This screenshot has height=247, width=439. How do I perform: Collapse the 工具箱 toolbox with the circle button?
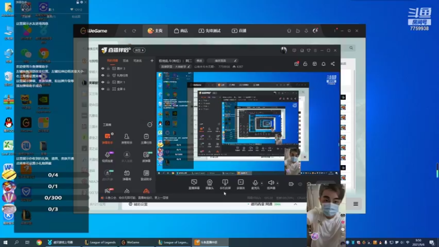coord(150,125)
